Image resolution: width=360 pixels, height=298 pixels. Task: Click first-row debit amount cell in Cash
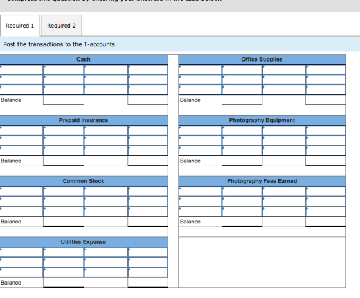[64, 69]
